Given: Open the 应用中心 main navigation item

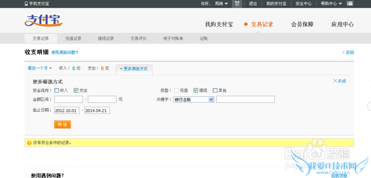Looking at the screenshot, I should pyautogui.click(x=342, y=24).
